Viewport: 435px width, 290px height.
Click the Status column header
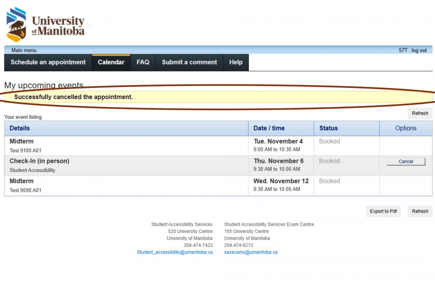click(328, 128)
